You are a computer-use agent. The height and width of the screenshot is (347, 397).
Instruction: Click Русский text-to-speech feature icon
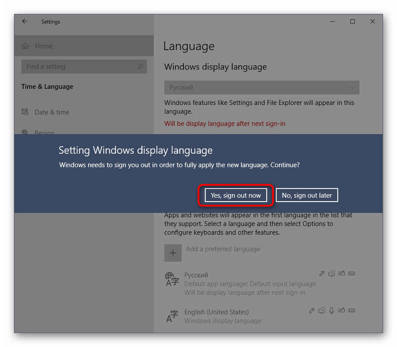point(332,273)
